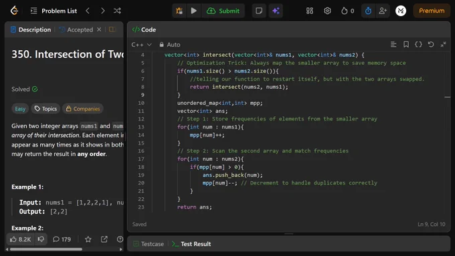Open the profile avatar menu

pyautogui.click(x=401, y=11)
